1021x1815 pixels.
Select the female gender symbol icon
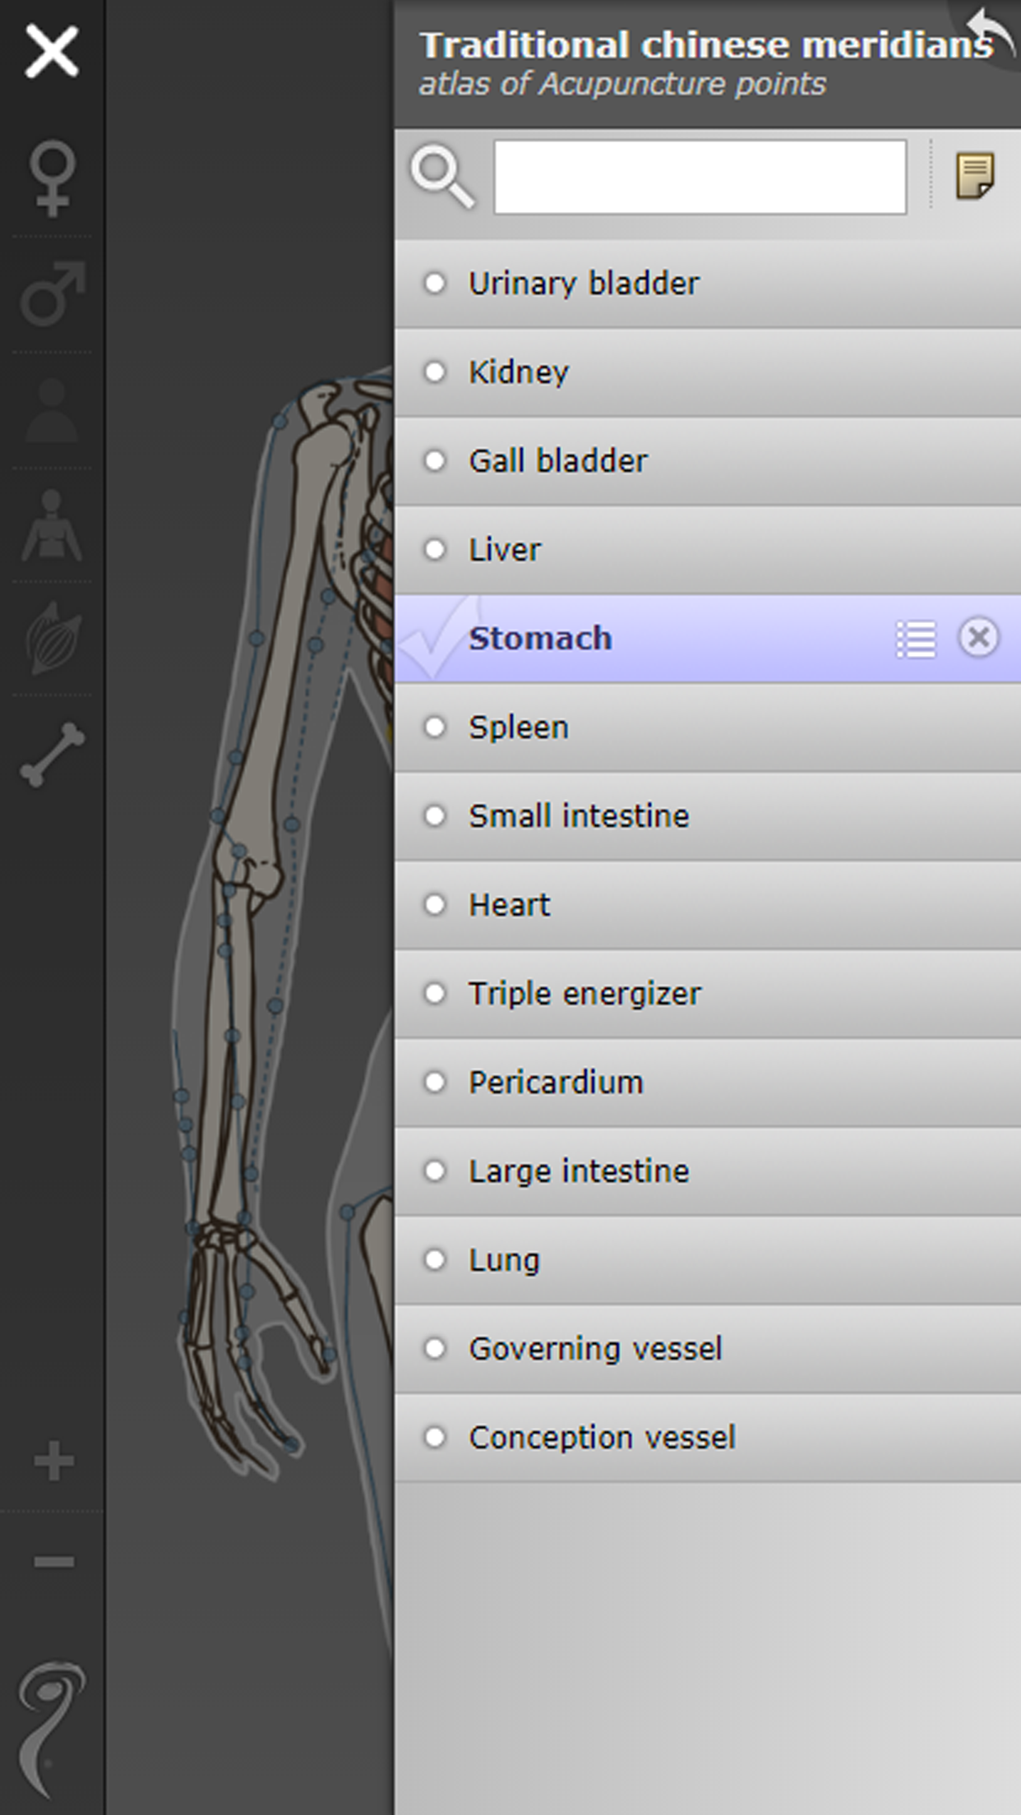[52, 179]
